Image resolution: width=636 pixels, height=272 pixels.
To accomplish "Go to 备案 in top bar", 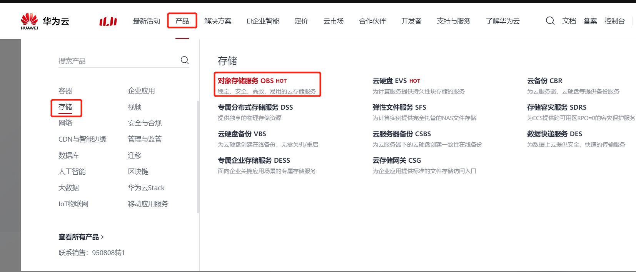I will (590, 21).
